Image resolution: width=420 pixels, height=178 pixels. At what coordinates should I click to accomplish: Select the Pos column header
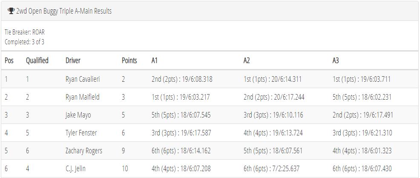click(x=9, y=60)
